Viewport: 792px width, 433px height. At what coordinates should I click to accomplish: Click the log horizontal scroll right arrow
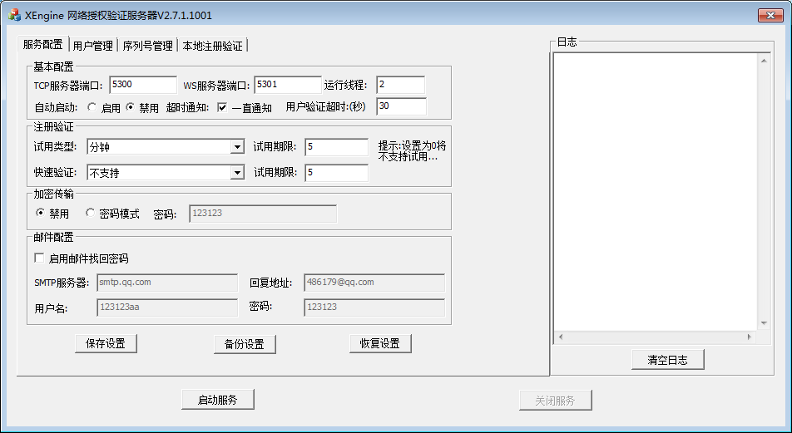click(750, 337)
